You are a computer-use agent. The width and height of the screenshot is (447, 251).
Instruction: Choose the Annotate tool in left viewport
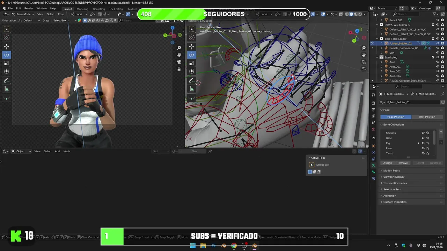click(x=6, y=81)
